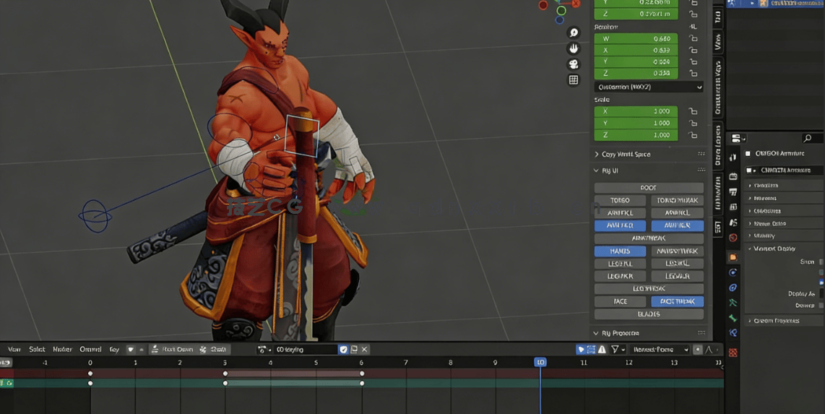The image size is (825, 414).
Task: Switch to the View sidebar tab
Action: (717, 42)
